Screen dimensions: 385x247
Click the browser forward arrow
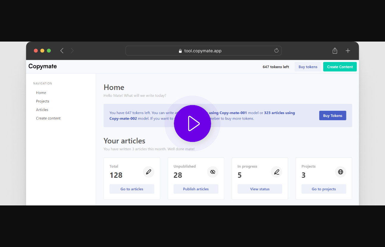pyautogui.click(x=72, y=51)
